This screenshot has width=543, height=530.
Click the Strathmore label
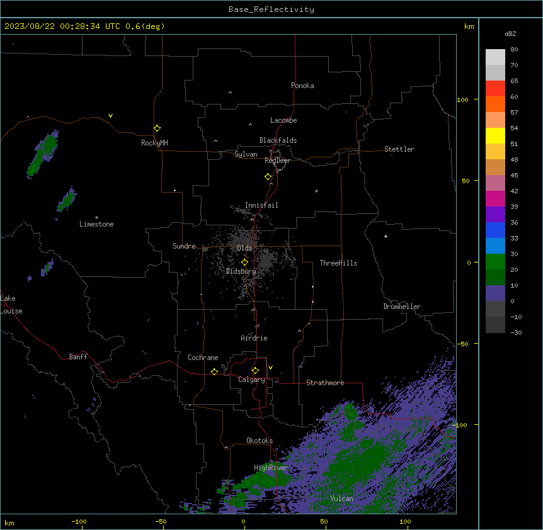click(x=325, y=383)
